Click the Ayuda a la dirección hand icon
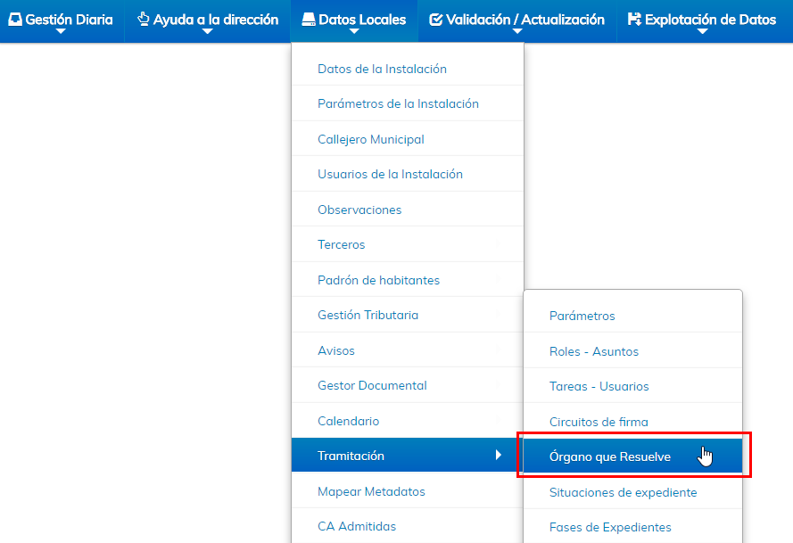 144,20
